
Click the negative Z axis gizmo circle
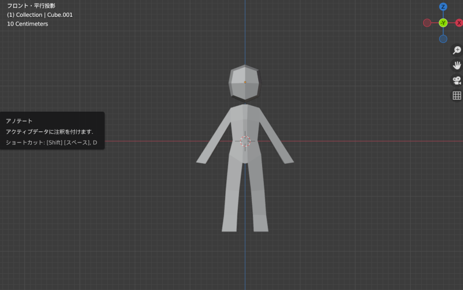point(443,39)
